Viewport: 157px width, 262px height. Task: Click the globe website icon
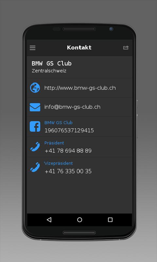click(x=35, y=87)
